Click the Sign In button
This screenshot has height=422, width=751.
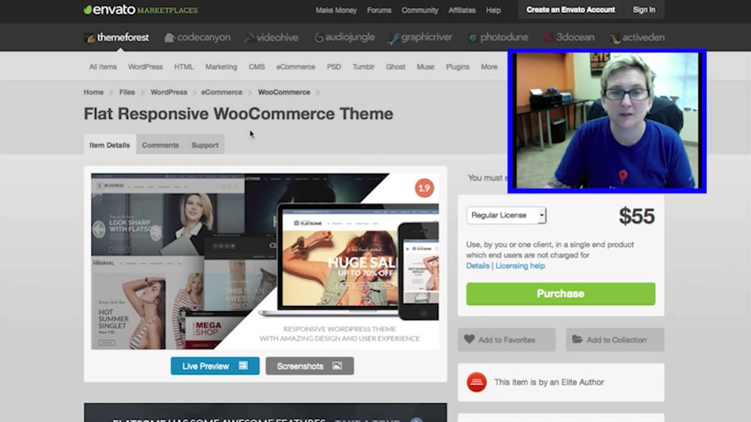click(x=644, y=10)
